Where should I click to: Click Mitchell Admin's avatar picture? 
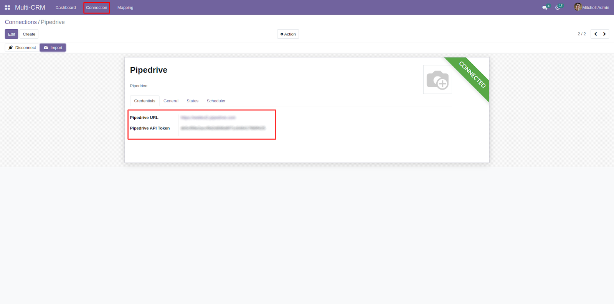tap(578, 7)
